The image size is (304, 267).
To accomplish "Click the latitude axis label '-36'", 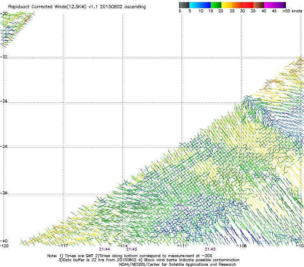I will coord(4,146).
